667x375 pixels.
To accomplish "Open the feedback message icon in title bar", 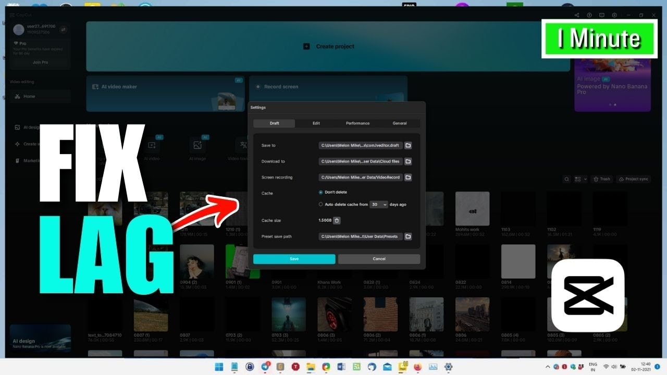I will tap(602, 15).
